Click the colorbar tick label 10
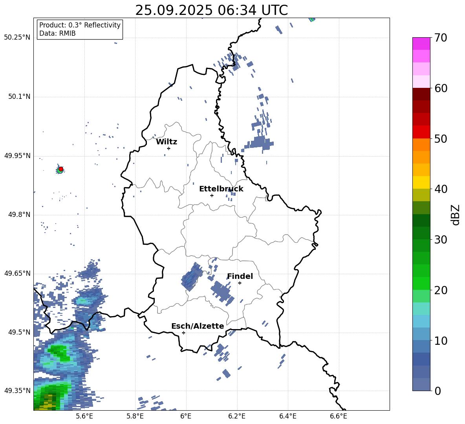This screenshot has width=465, height=424. point(441,340)
